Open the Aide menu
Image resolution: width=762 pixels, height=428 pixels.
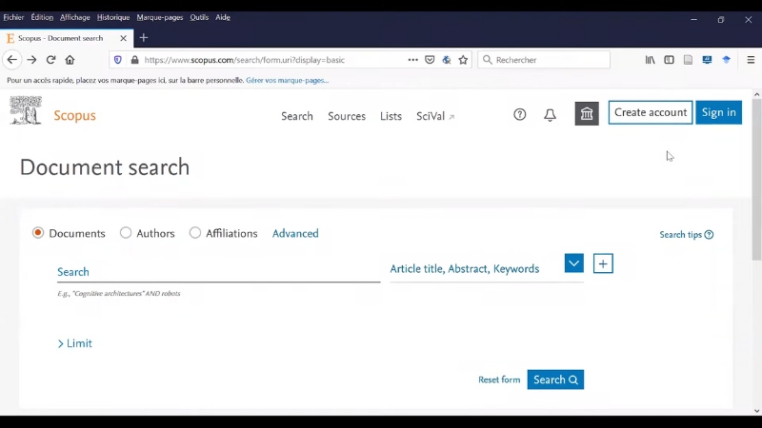(223, 17)
